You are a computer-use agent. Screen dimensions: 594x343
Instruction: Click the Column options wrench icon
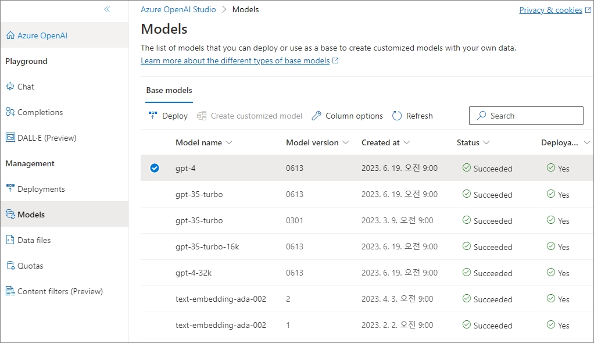click(x=316, y=116)
